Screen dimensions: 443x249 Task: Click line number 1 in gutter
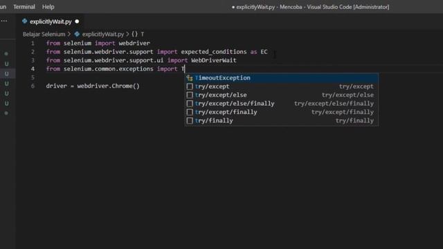(x=33, y=43)
